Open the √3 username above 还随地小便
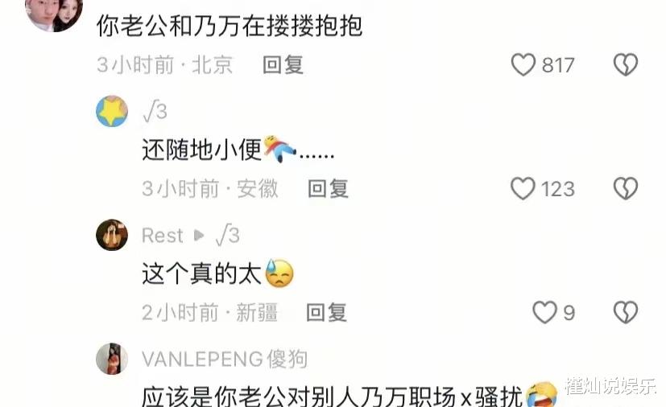Image resolution: width=666 pixels, height=407 pixels. coord(155,111)
